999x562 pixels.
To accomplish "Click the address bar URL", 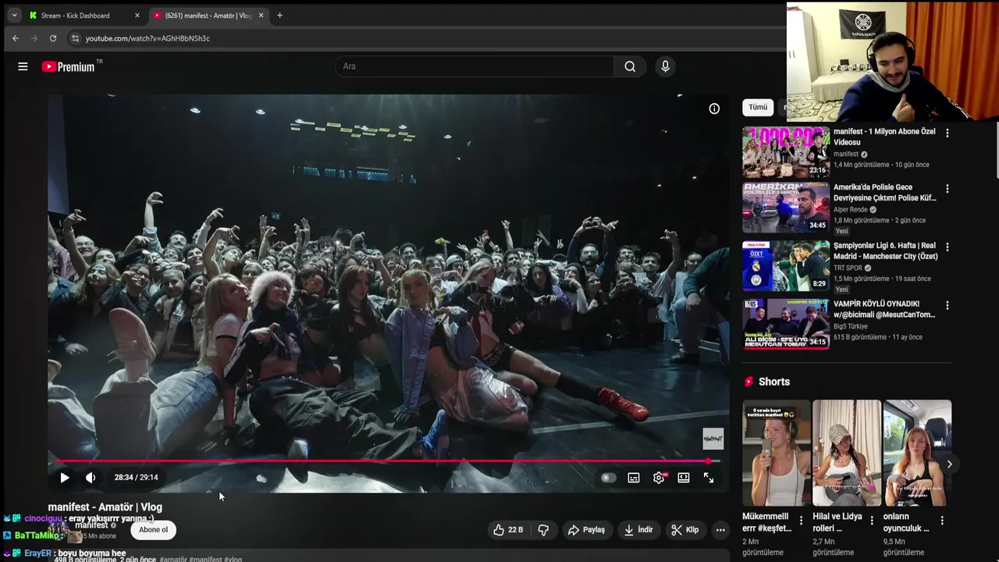I will coord(148,38).
